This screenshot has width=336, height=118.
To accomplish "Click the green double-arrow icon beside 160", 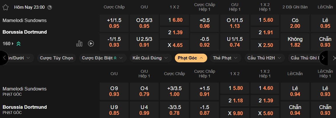I will pyautogui.click(x=18, y=43).
